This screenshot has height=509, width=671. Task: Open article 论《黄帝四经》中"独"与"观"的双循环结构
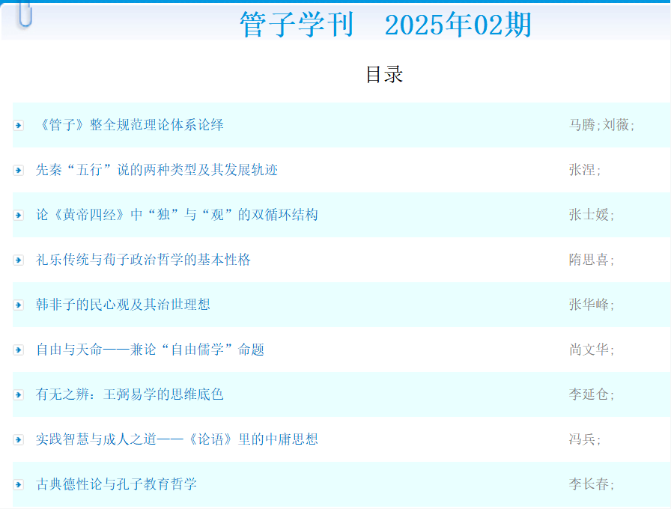pyautogui.click(x=177, y=215)
